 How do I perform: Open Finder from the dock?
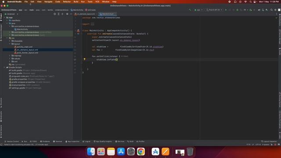pos(91,151)
